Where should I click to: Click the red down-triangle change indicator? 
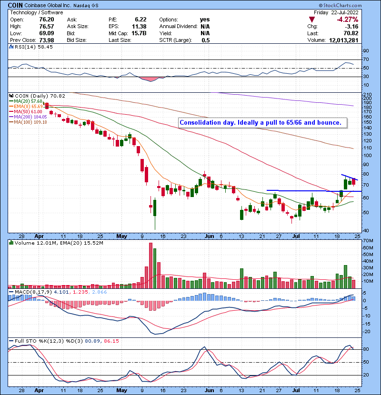click(x=311, y=20)
